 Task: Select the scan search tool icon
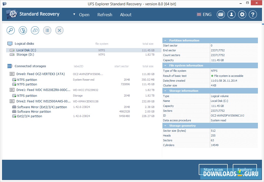[x=10, y=30]
